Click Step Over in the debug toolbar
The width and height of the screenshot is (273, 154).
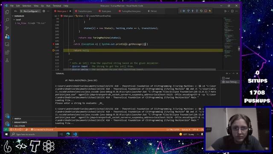click(x=188, y=11)
